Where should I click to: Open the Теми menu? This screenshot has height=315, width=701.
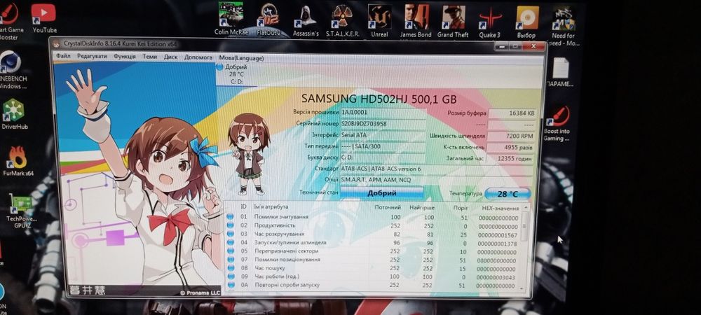click(x=150, y=57)
